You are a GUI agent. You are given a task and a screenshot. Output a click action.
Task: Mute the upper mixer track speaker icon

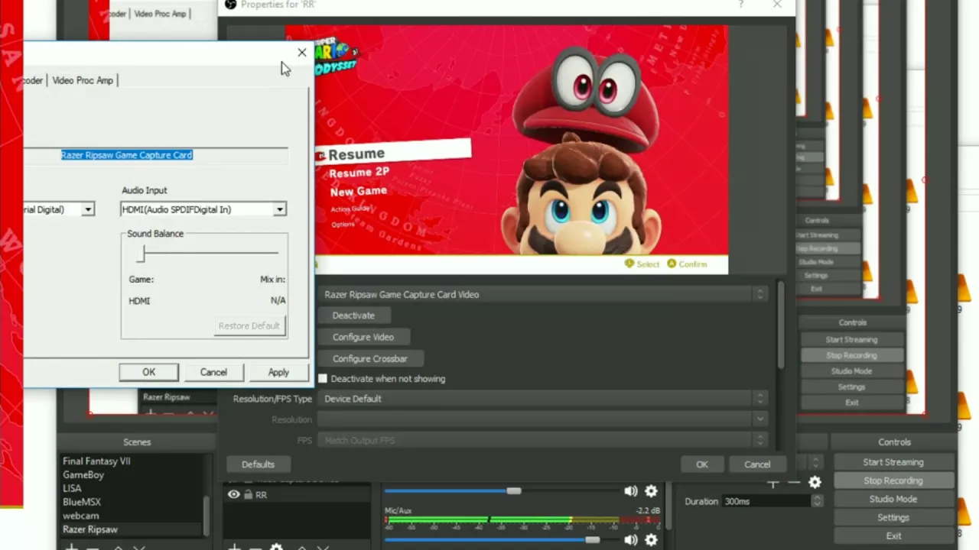tap(630, 491)
